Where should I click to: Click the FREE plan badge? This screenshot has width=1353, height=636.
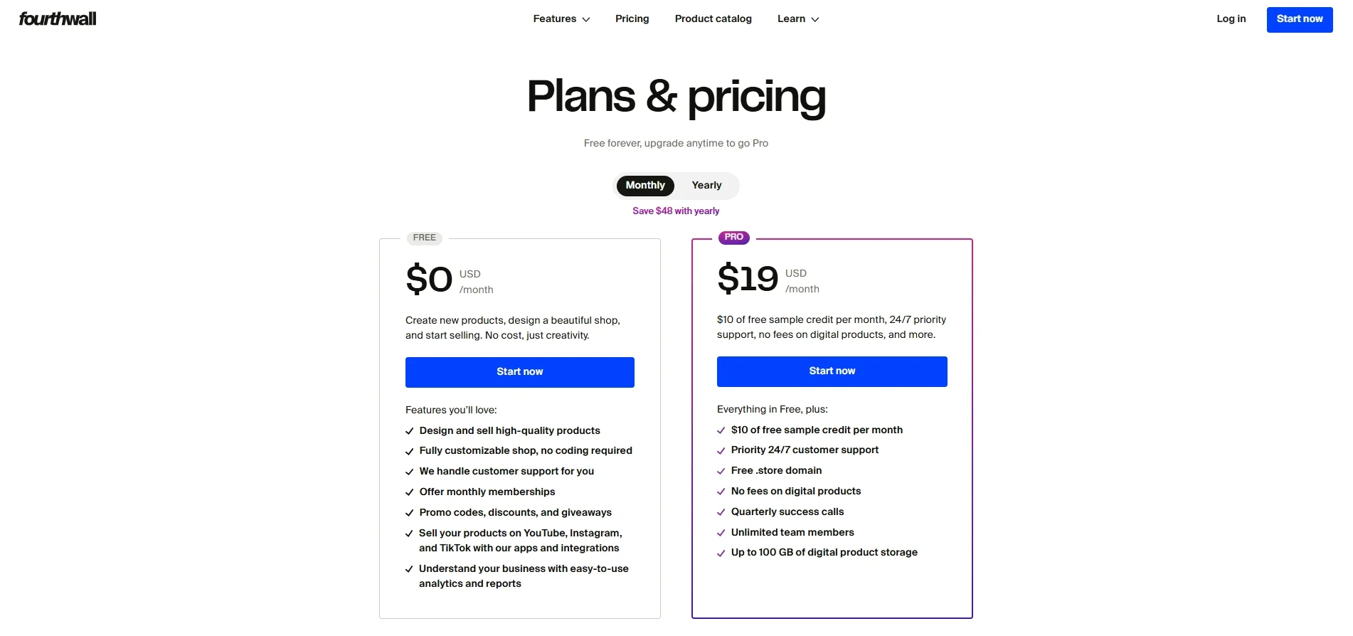424,238
